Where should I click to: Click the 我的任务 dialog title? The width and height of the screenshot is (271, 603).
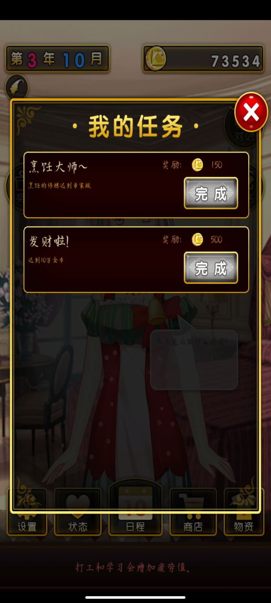click(135, 127)
